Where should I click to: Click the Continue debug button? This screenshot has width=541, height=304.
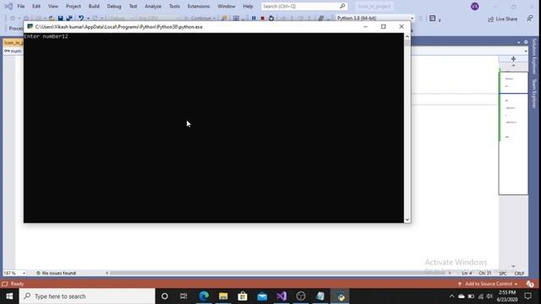pyautogui.click(x=200, y=18)
